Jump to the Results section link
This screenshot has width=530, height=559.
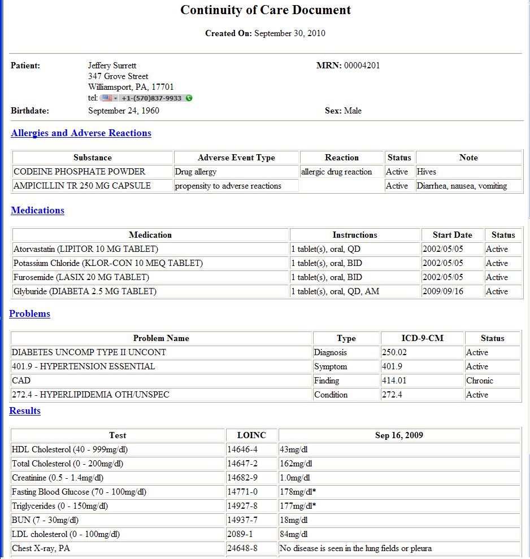click(25, 410)
